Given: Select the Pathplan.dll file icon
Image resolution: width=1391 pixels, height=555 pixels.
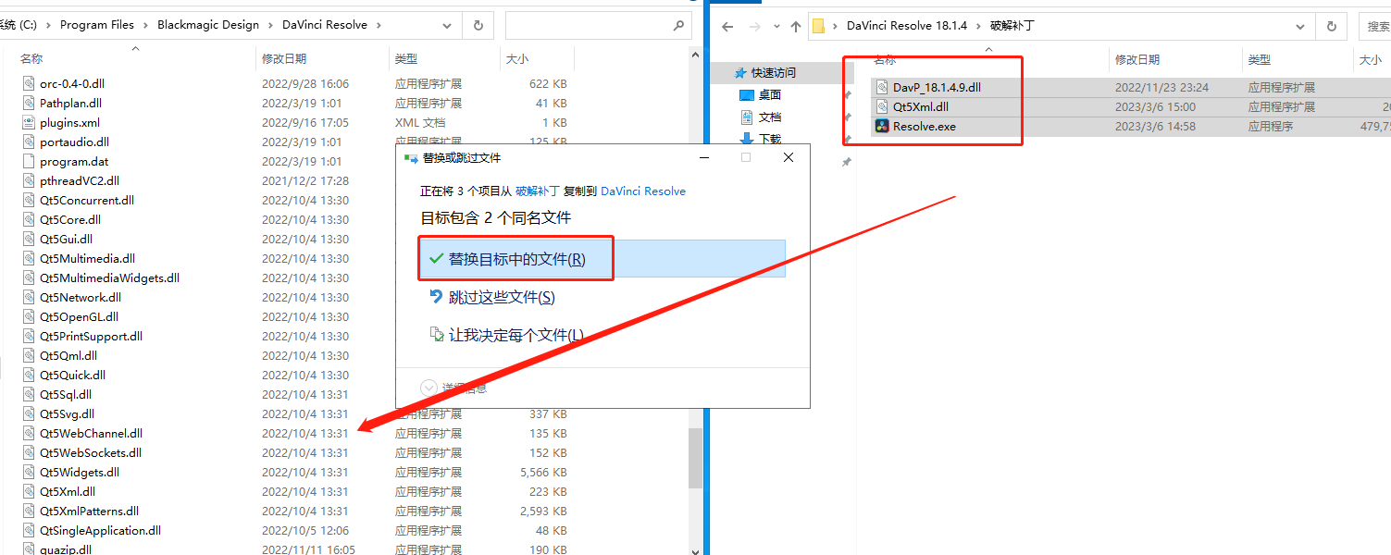Looking at the screenshot, I should tap(29, 103).
